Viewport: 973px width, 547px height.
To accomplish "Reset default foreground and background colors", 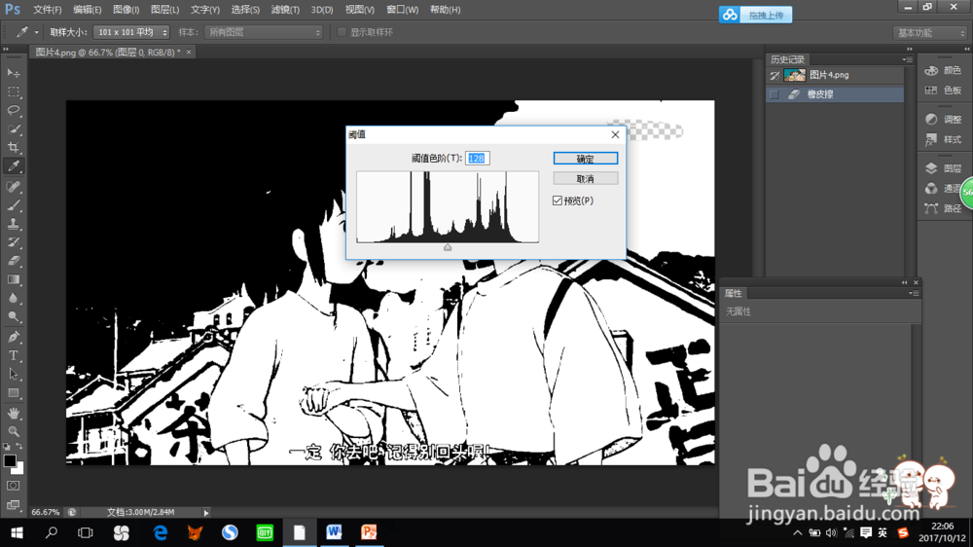I will click(6, 446).
